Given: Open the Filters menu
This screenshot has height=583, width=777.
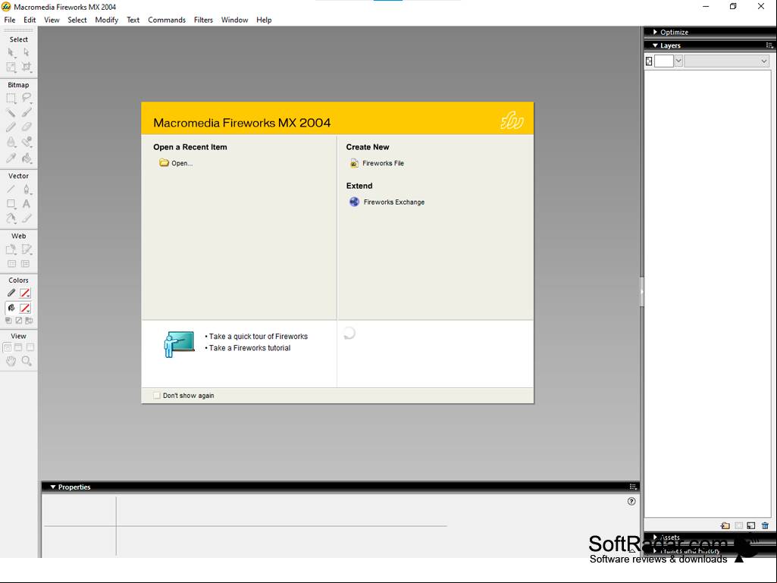Looking at the screenshot, I should 203,20.
